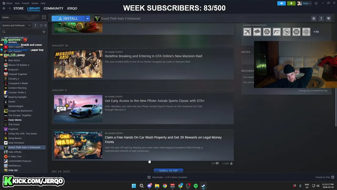This screenshot has height=190, width=337.
Task: Select the cloud locked achievement
Action: [257, 32]
